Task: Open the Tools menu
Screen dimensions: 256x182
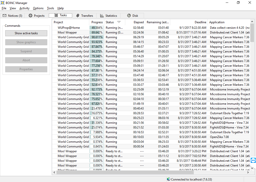Action: [50, 8]
